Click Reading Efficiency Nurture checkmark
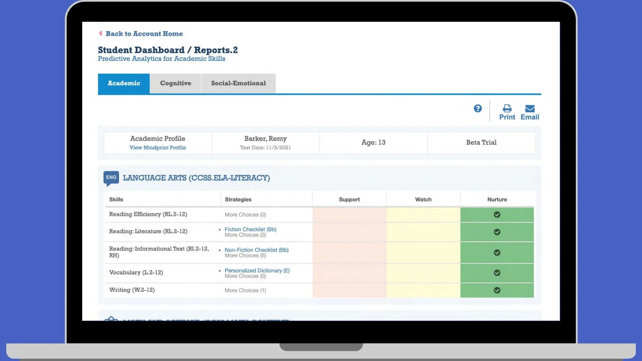642x361 pixels. click(497, 215)
